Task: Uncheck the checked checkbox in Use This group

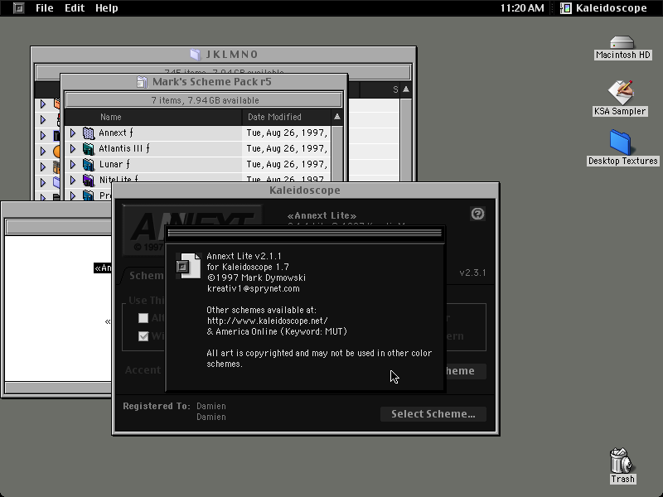Action: point(143,336)
